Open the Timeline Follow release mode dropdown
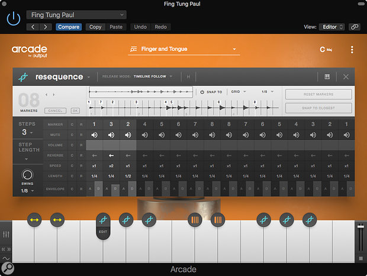367x276 pixels. pyautogui.click(x=153, y=76)
